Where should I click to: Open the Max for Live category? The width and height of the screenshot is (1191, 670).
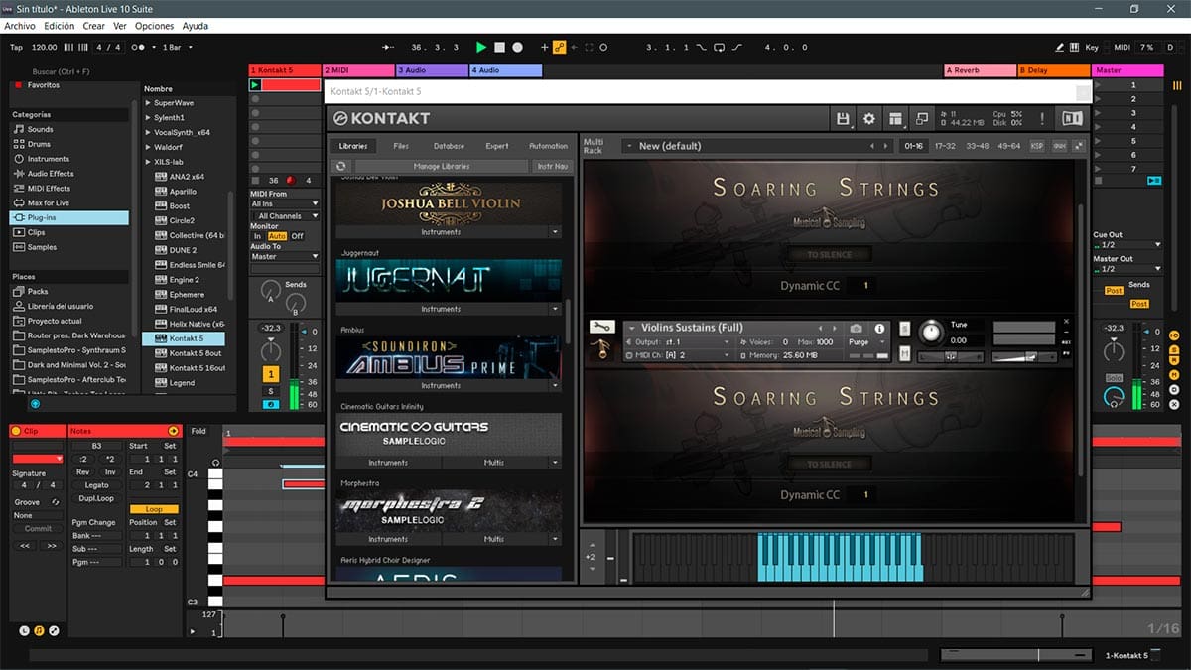(x=70, y=203)
